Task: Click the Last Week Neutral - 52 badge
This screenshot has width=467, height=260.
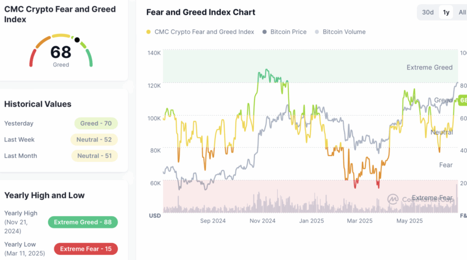Action: pos(94,140)
